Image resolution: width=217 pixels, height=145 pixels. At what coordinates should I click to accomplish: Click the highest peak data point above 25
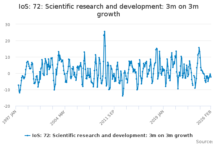coord(105,32)
